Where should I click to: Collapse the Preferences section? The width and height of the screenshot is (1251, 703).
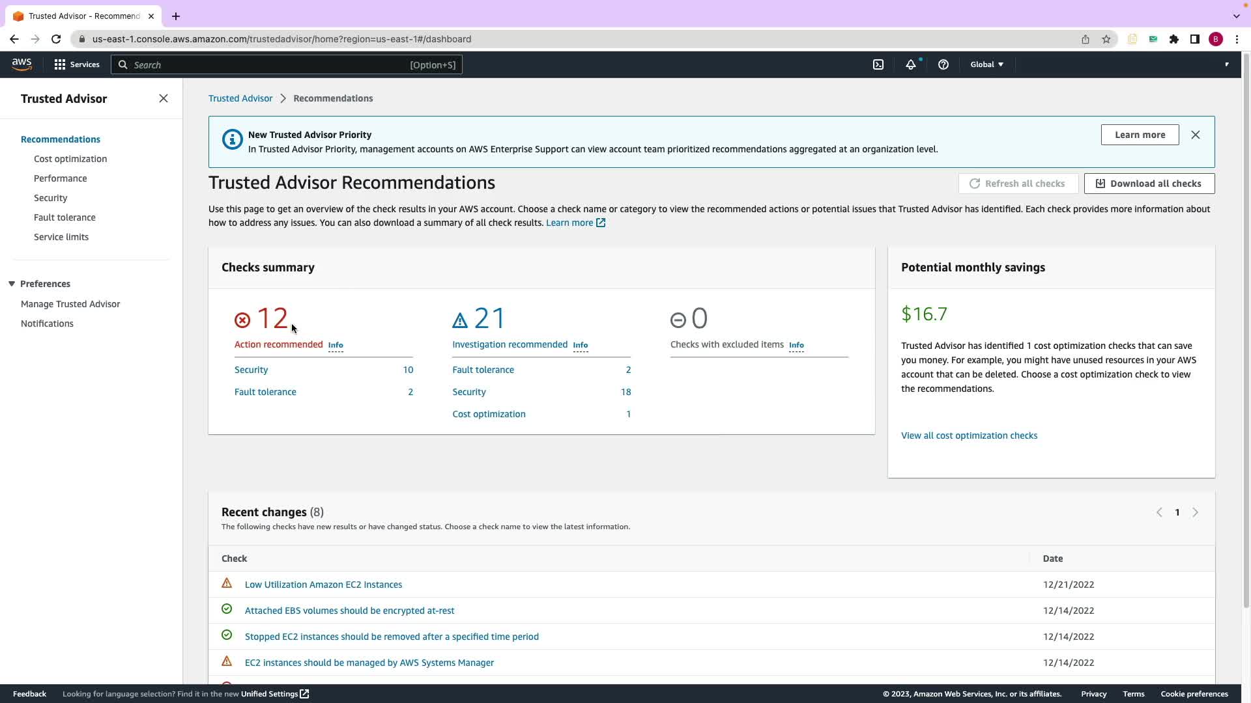click(12, 284)
